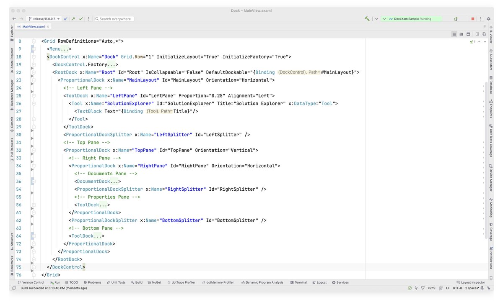The image size is (503, 302).
Task: Expand the collapsed Menu element on line 9
Action: click(x=34, y=49)
